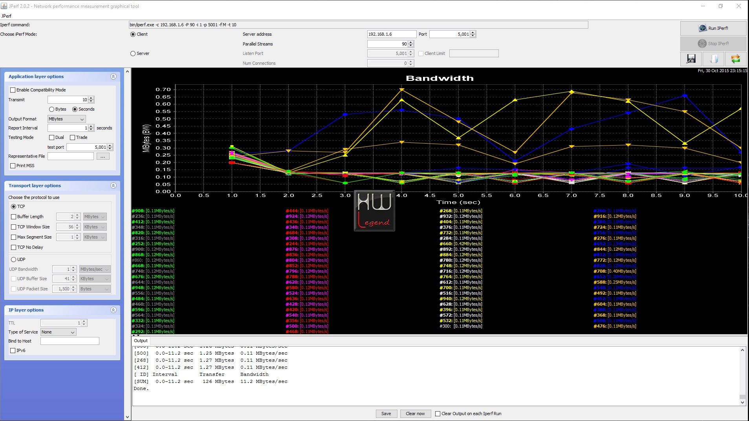Click legend entry #444 stream
The image size is (749, 421).
click(x=307, y=211)
